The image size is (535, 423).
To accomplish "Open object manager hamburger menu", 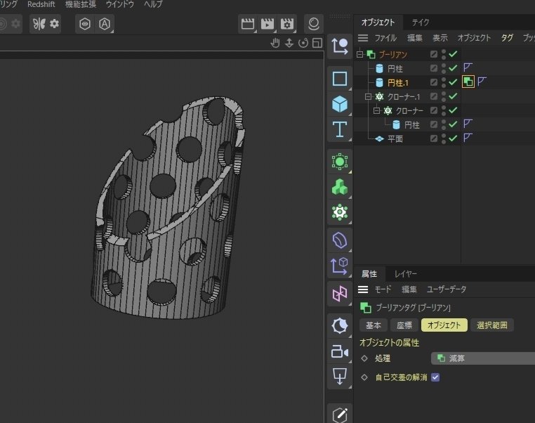I will coord(363,38).
